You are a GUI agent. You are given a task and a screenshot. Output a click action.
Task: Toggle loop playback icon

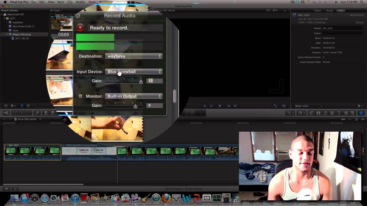coord(284,106)
